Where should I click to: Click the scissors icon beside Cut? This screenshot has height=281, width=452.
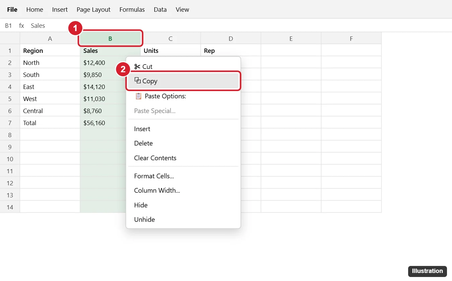click(137, 67)
